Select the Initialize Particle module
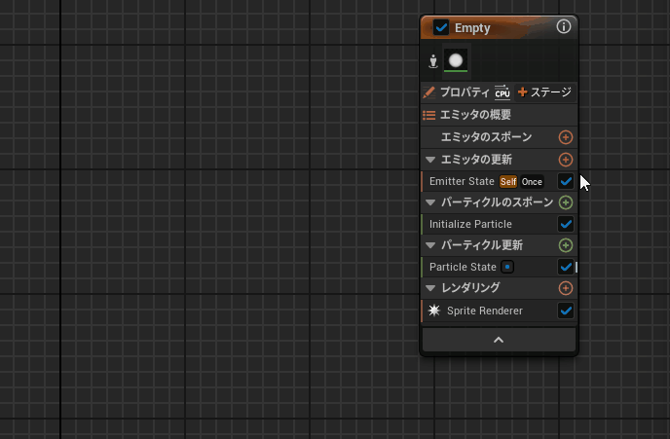The height and width of the screenshot is (439, 670). [x=499, y=224]
